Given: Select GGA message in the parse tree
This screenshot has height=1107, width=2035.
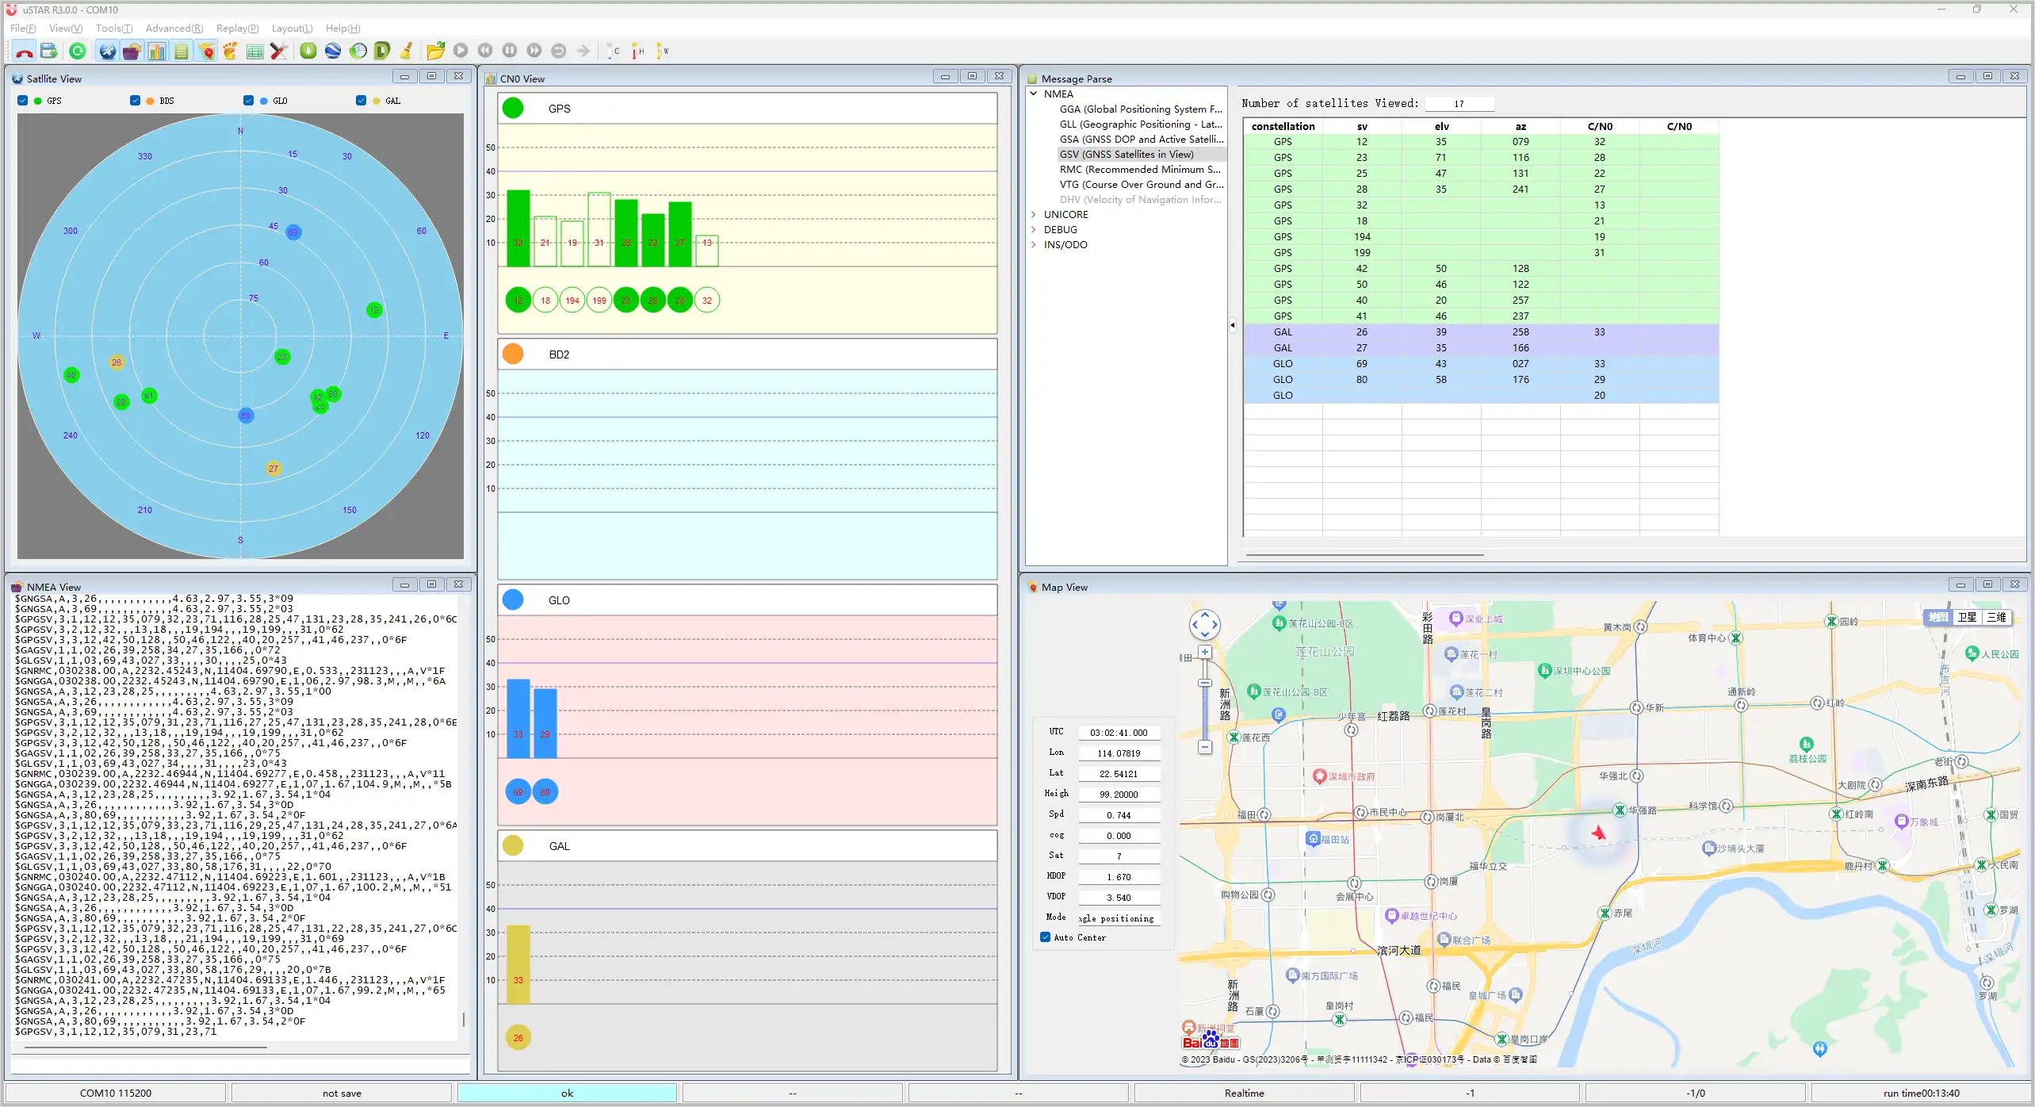Looking at the screenshot, I should pos(1140,109).
